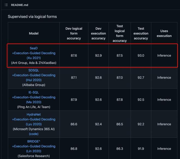Image resolution: width=180 pixels, height=159 pixels.
Task: Click SeaD's 93.0 test execution accuracy cell
Action: pos(141,56)
